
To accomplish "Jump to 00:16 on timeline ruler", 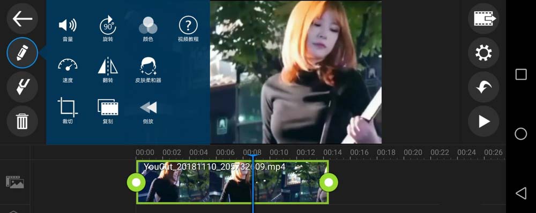I will tap(359, 152).
